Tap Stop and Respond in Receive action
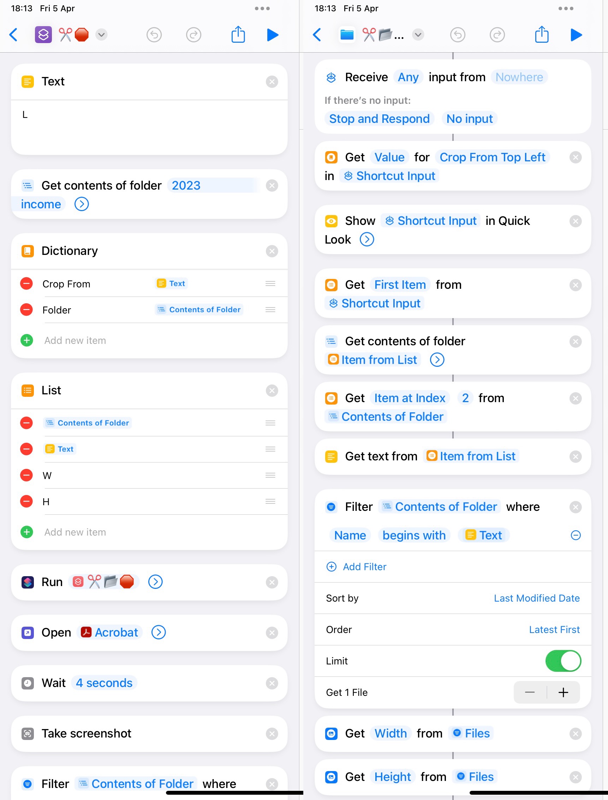The width and height of the screenshot is (608, 800). 379,119
